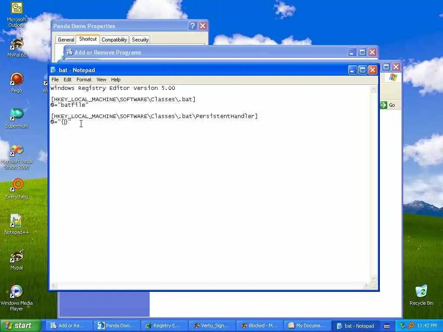The height and width of the screenshot is (332, 443).
Task: Open the Start menu
Action: 20,326
